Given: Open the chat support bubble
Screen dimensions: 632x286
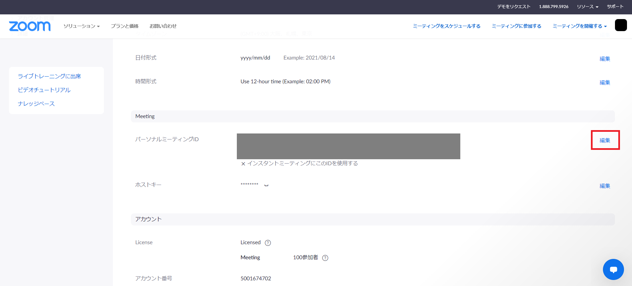Looking at the screenshot, I should coord(613,269).
